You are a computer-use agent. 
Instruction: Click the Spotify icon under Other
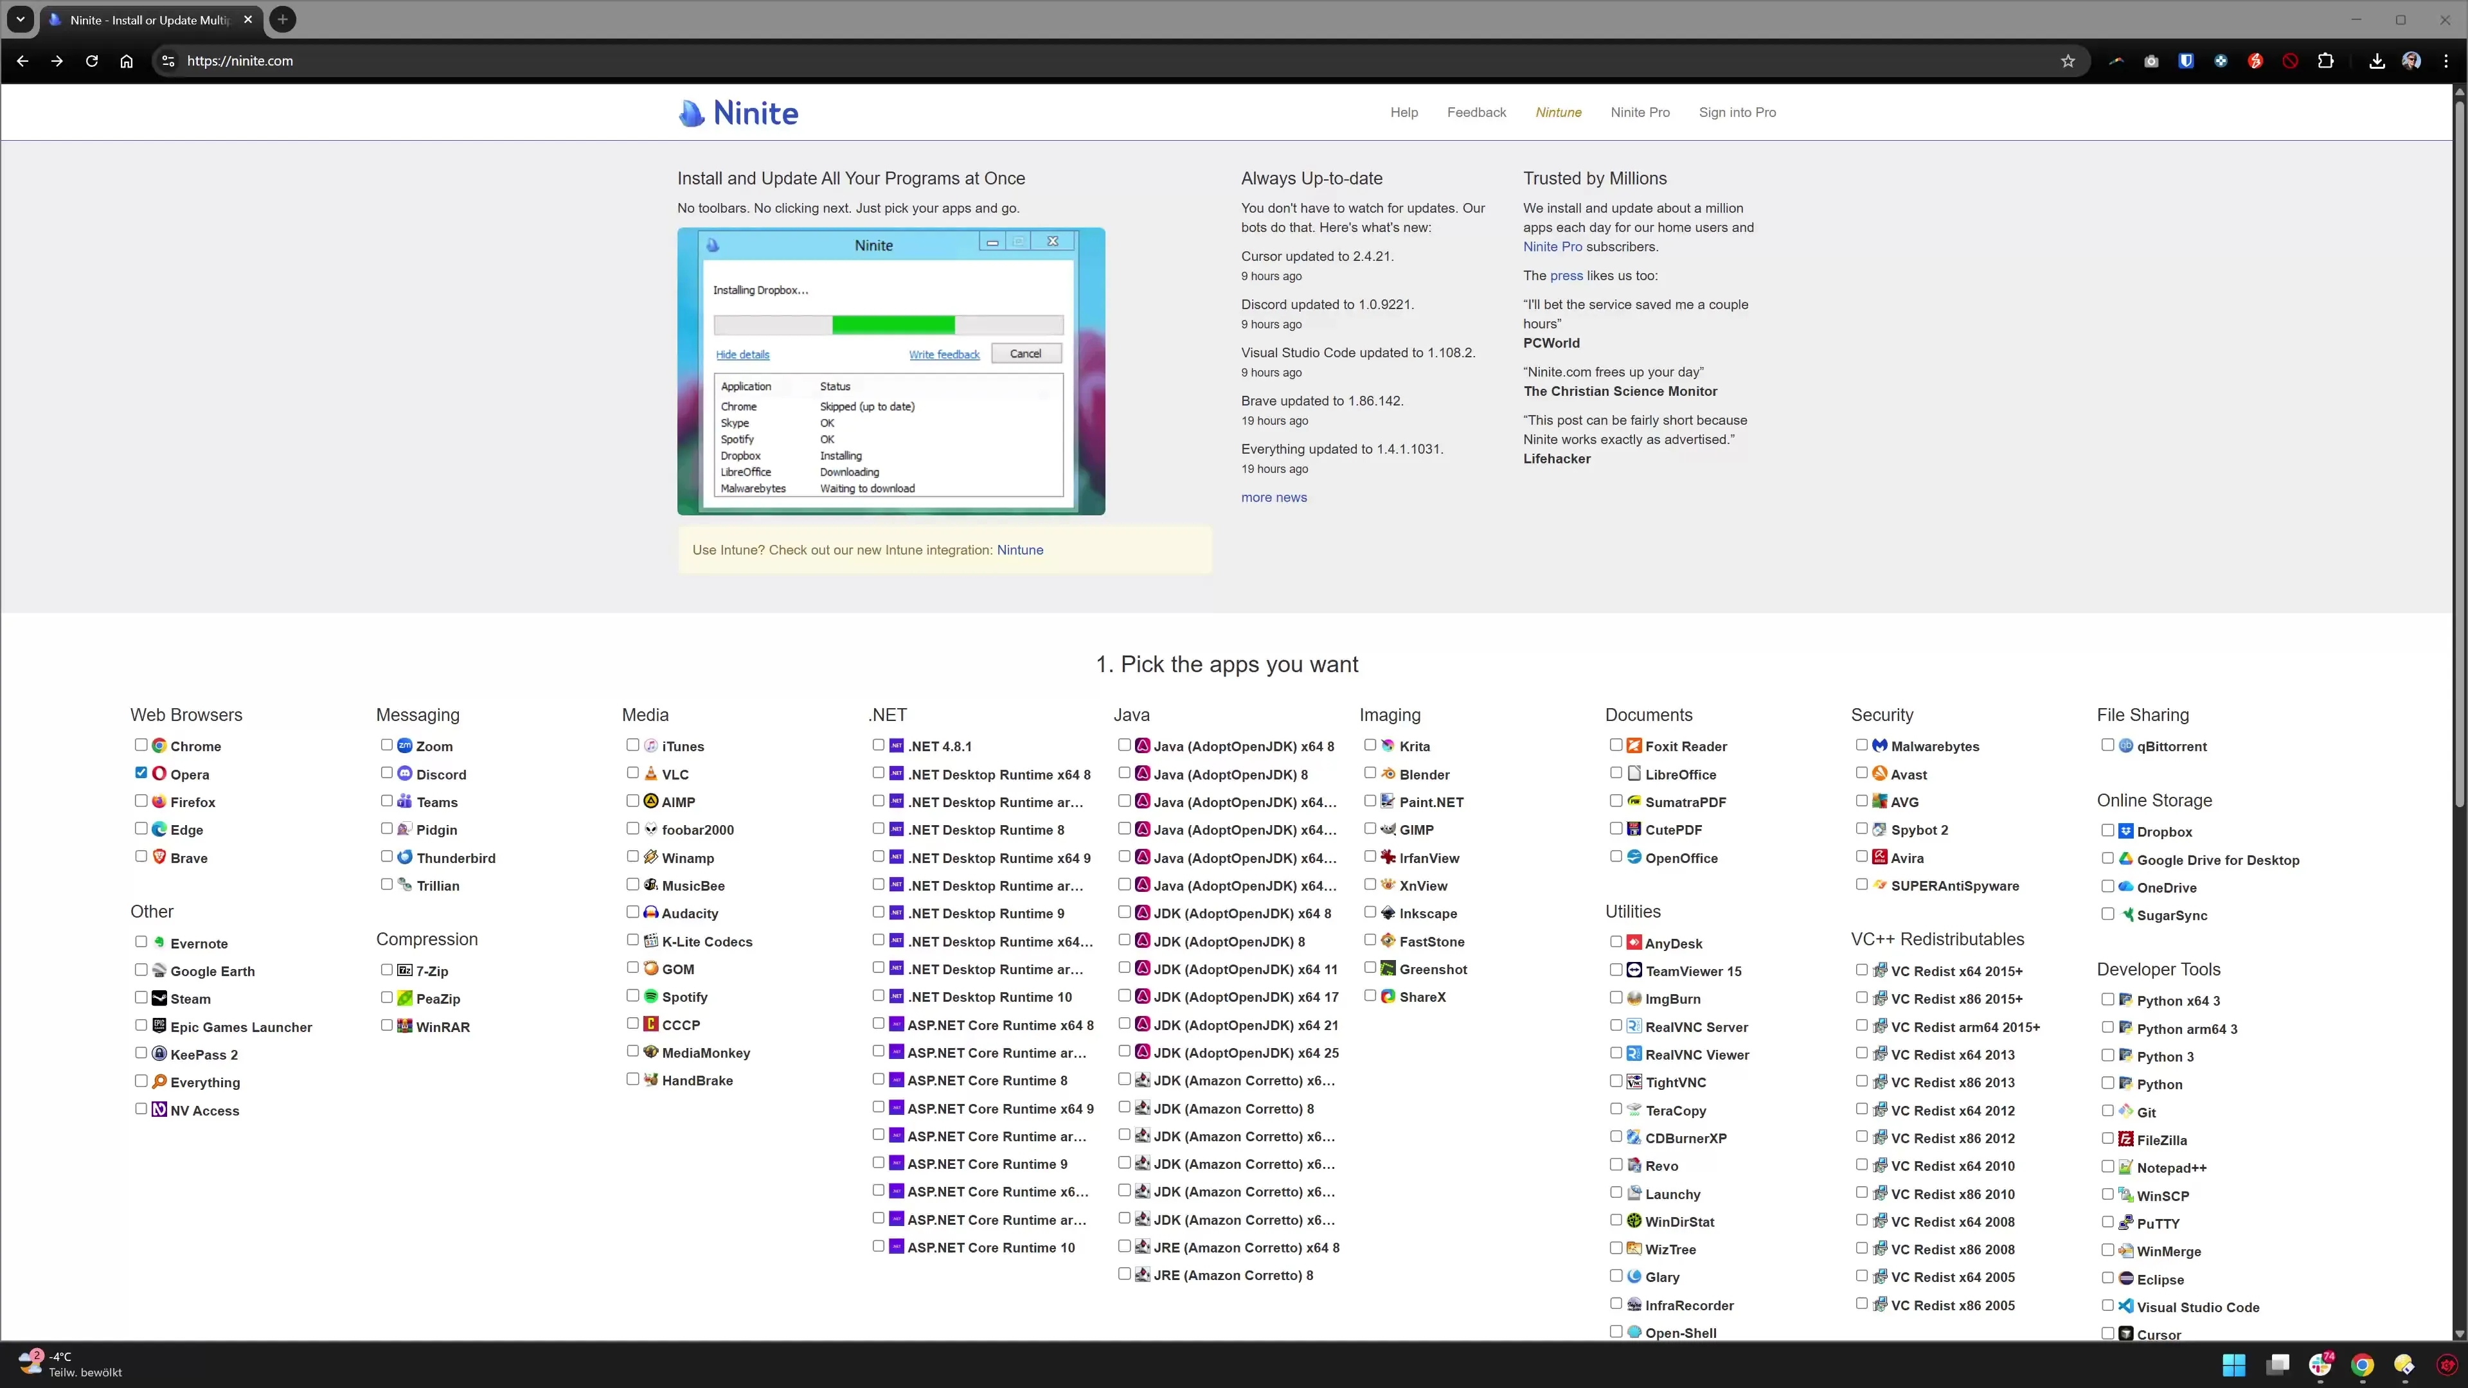(x=652, y=996)
